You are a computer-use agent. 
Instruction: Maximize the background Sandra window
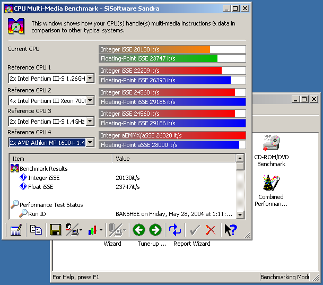click(x=304, y=99)
